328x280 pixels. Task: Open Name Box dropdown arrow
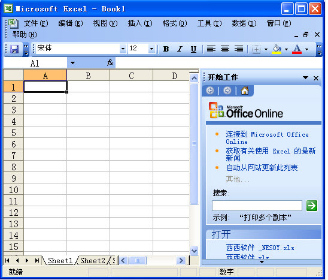pos(72,63)
